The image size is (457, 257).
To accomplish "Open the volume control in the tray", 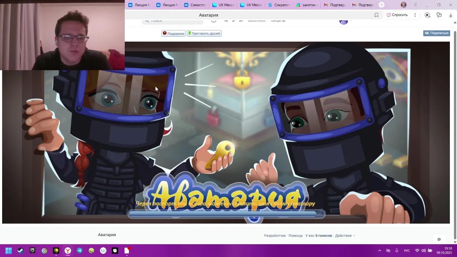I will pyautogui.click(x=423, y=251).
